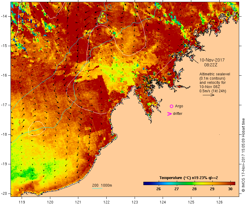Click the Altimetric sealevel caption
This screenshot has height=205, width=247.
coord(215,74)
